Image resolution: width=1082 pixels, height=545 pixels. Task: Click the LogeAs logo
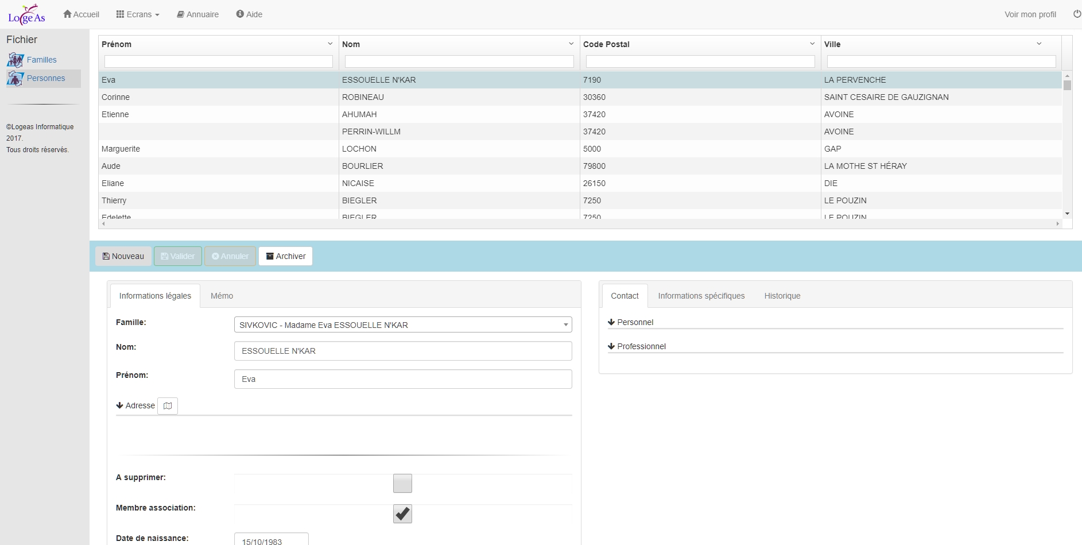pyautogui.click(x=26, y=15)
